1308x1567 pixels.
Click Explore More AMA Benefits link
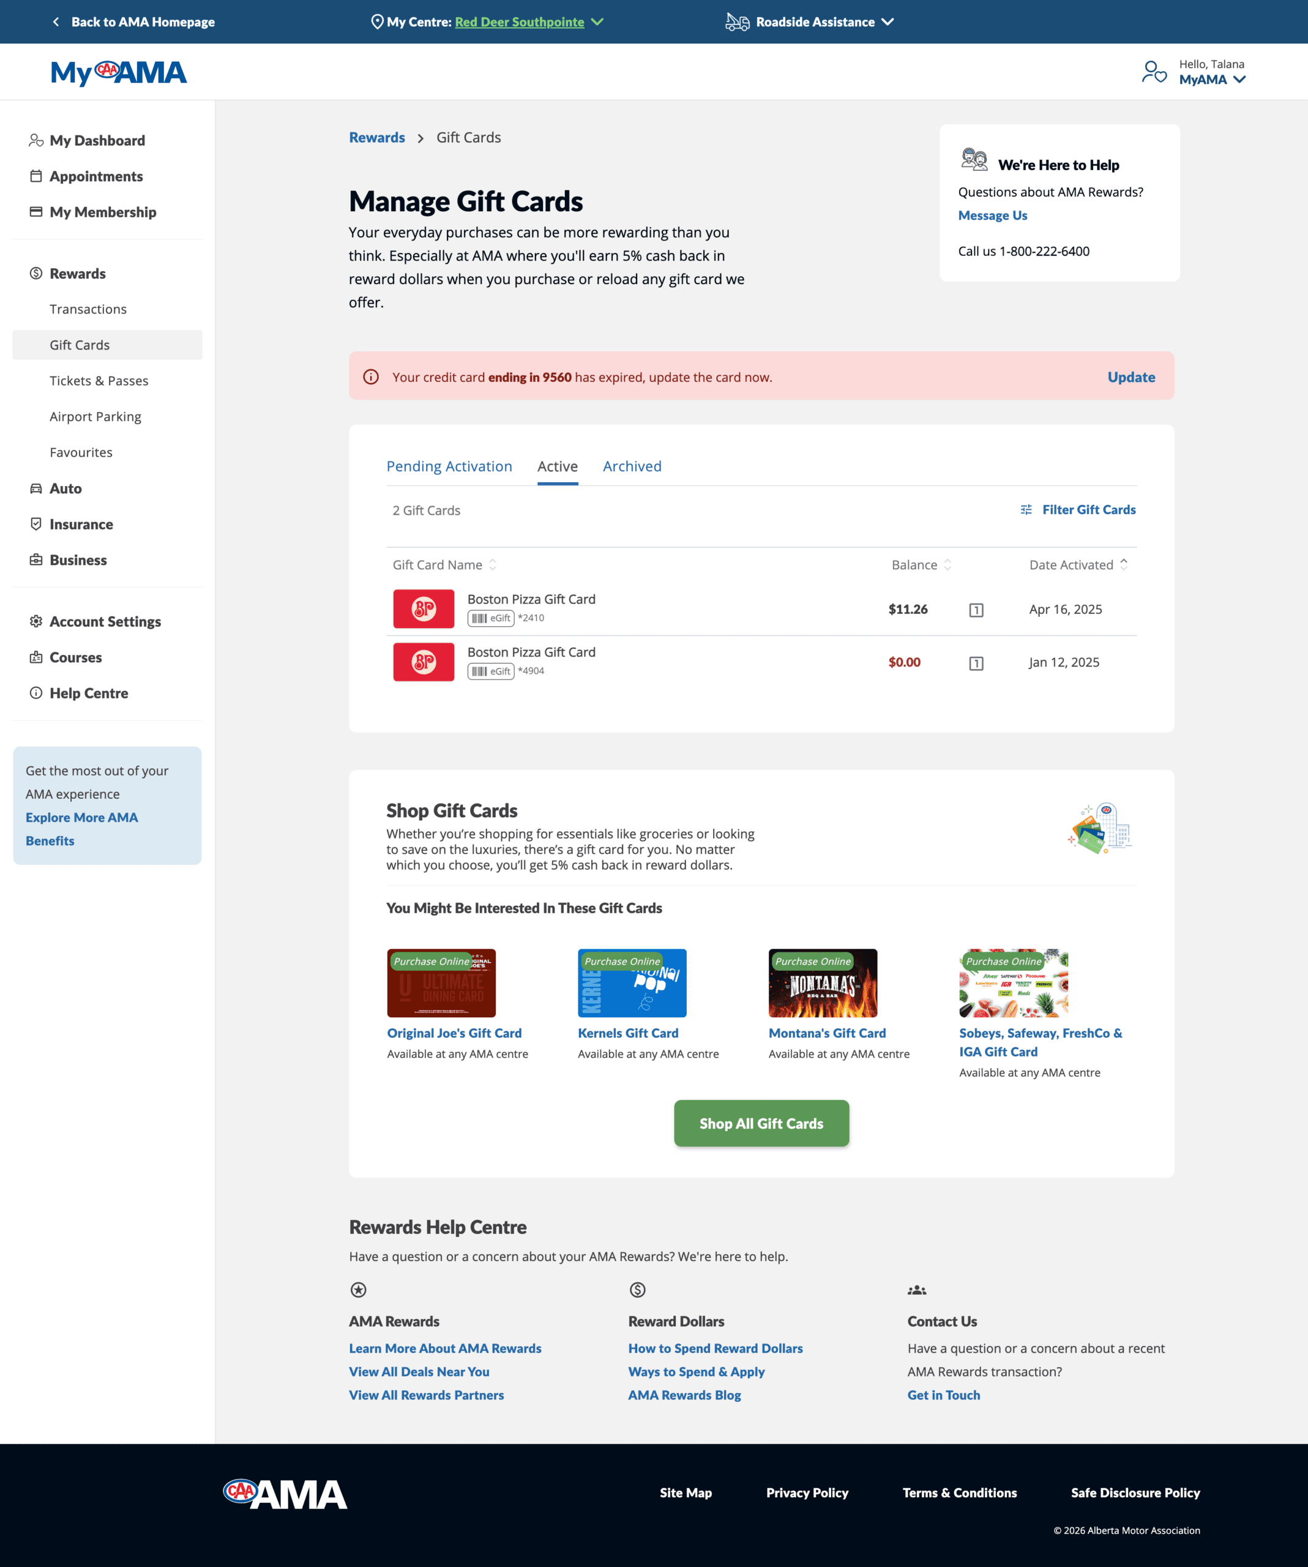coord(82,829)
